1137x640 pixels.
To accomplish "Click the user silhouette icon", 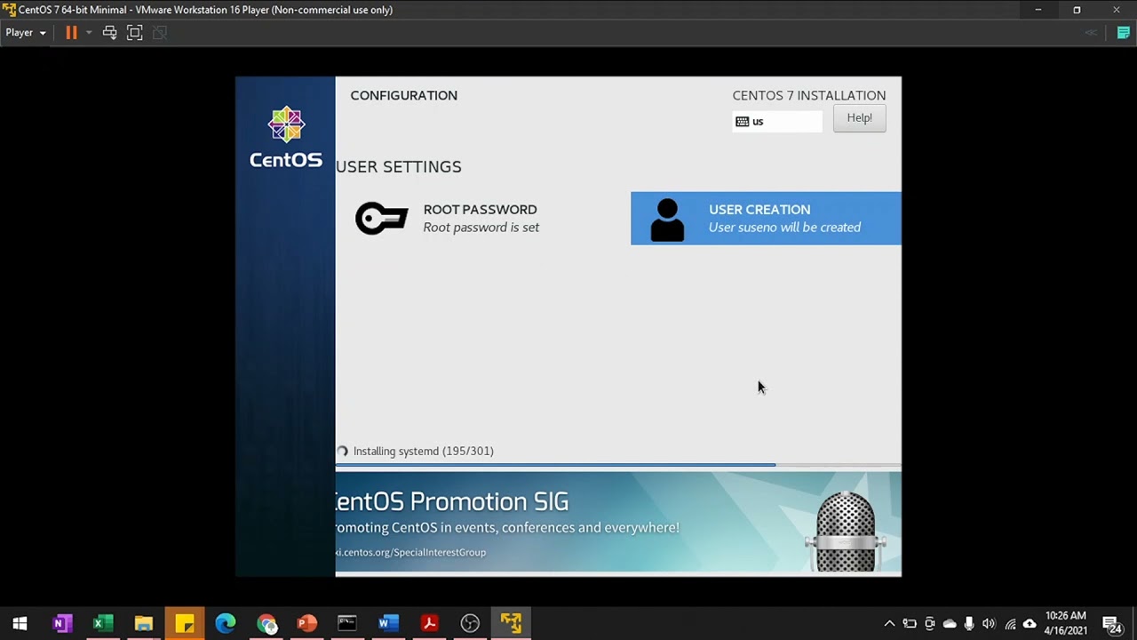I will [x=667, y=220].
